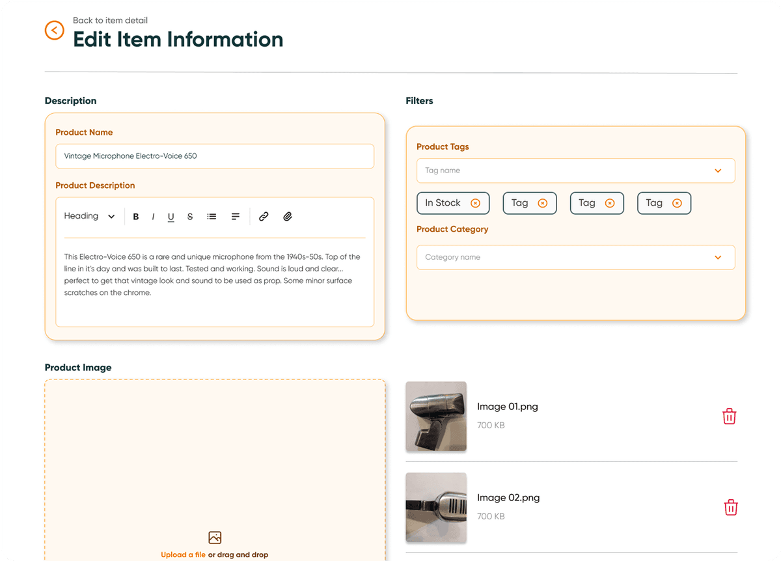This screenshot has height=561, width=781.
Task: Click the back arrow circle icon
Action: [x=54, y=30]
